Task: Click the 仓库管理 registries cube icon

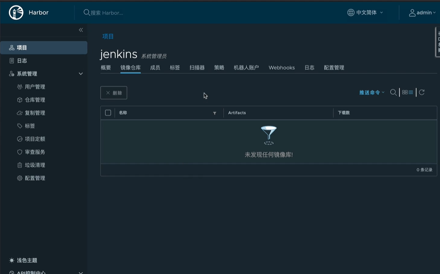Action: tap(19, 100)
